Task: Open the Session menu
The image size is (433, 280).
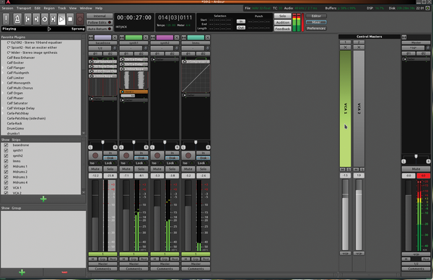Action: pos(7,8)
